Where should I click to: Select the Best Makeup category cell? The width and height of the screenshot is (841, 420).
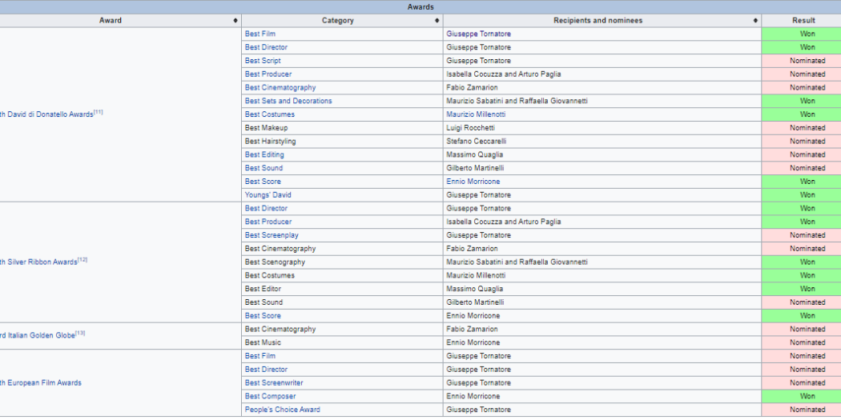tap(342, 128)
